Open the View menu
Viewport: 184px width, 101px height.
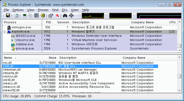point(31,10)
